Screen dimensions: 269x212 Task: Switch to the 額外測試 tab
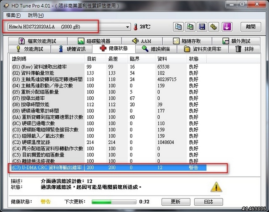point(236,41)
